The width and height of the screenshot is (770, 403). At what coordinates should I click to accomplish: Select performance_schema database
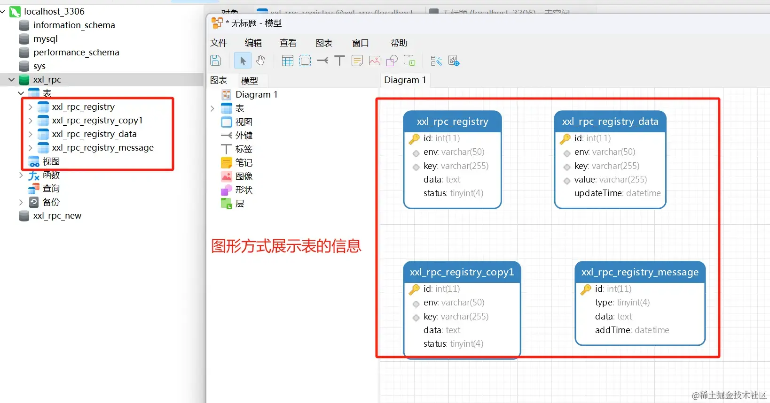pyautogui.click(x=76, y=52)
